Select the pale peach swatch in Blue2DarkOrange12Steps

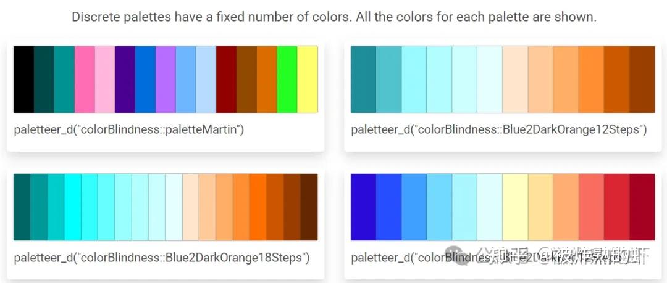(x=516, y=80)
